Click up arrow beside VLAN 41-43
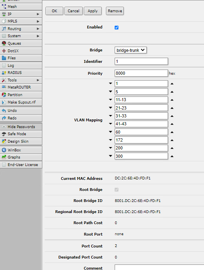The image size is (204, 270). tap(172, 124)
